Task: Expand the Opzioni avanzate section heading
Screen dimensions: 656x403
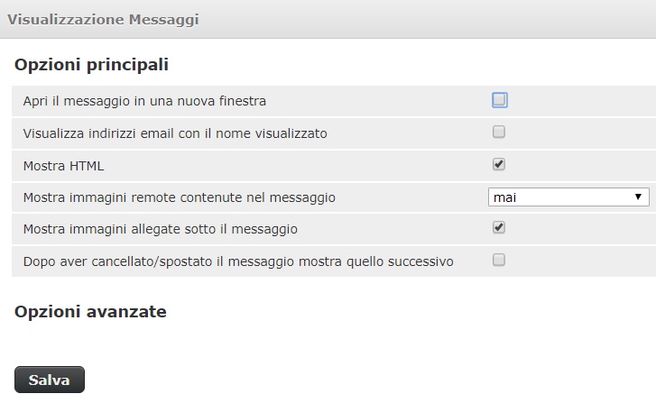Action: click(x=90, y=312)
